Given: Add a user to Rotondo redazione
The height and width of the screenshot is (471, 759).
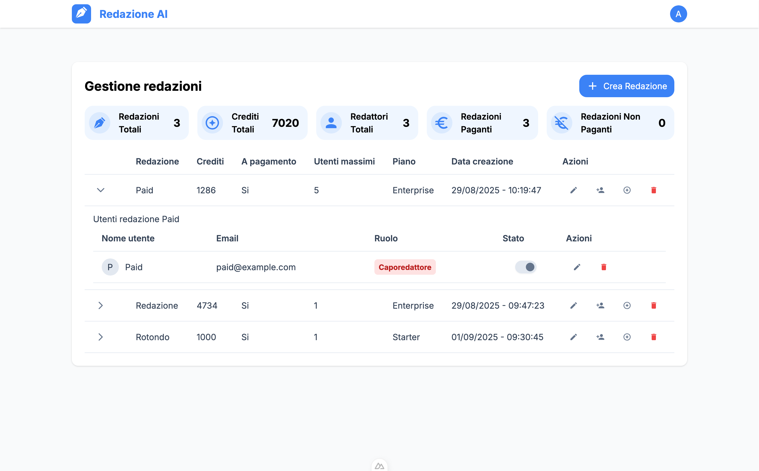Looking at the screenshot, I should coord(600,337).
